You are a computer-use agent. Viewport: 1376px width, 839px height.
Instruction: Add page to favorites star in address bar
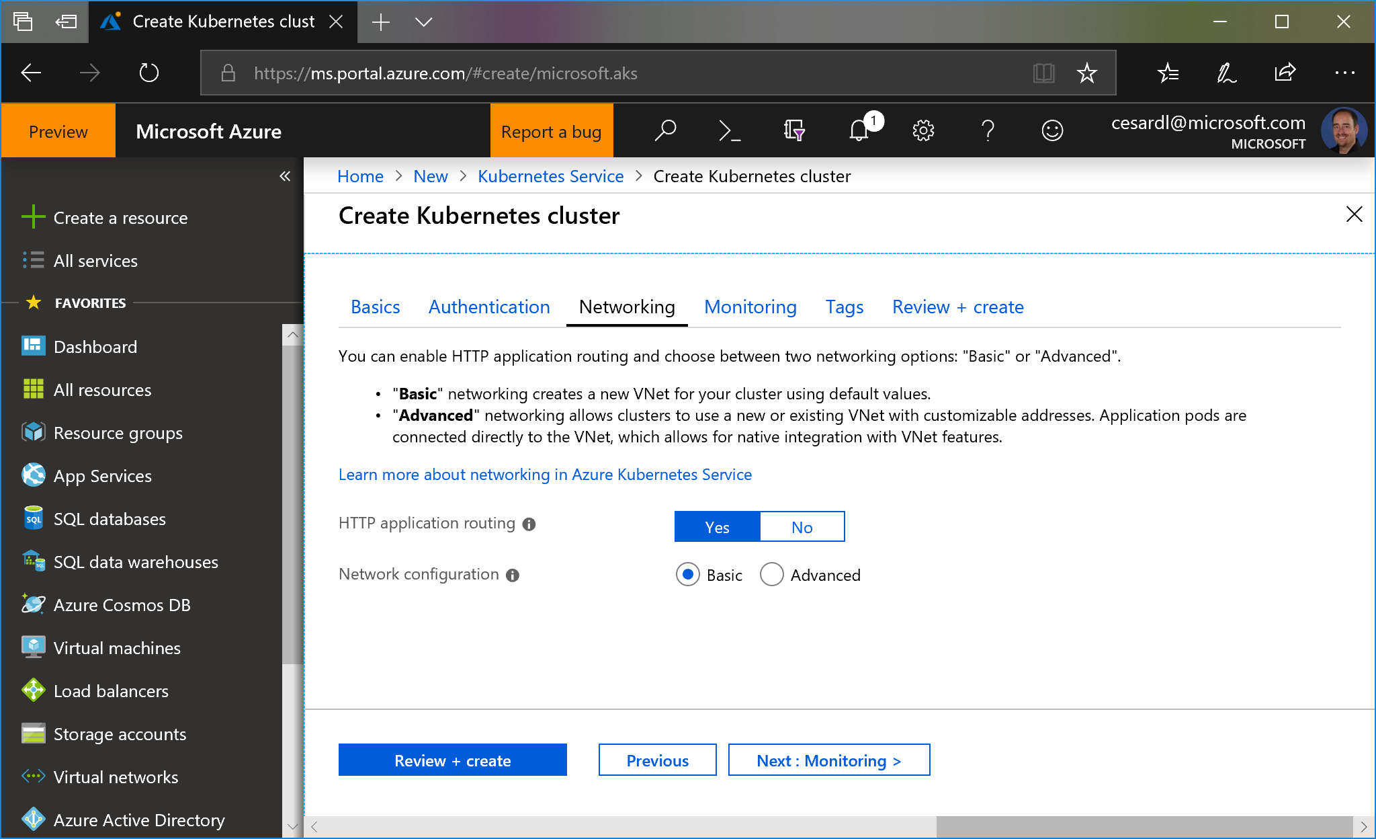[1086, 73]
